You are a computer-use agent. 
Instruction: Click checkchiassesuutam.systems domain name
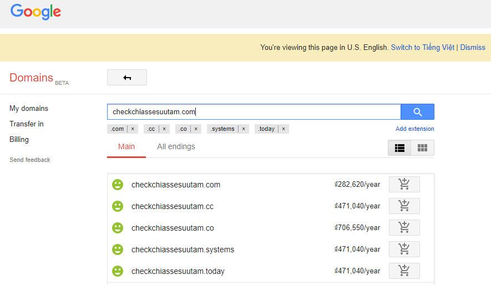click(x=183, y=250)
